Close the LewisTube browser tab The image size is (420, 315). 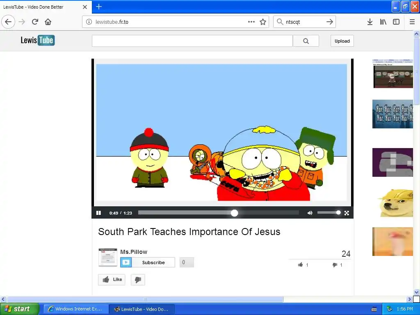click(85, 7)
